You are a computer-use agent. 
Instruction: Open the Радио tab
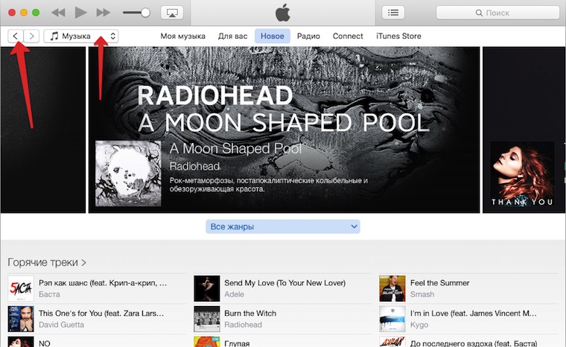[x=308, y=36]
